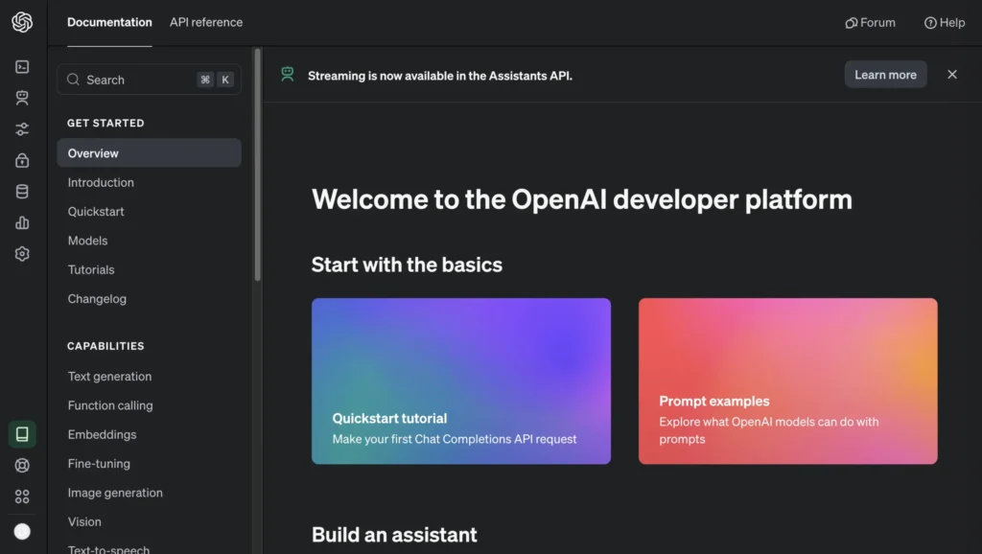
Task: Click the Streaming announcement bell icon
Action: pyautogui.click(x=287, y=74)
